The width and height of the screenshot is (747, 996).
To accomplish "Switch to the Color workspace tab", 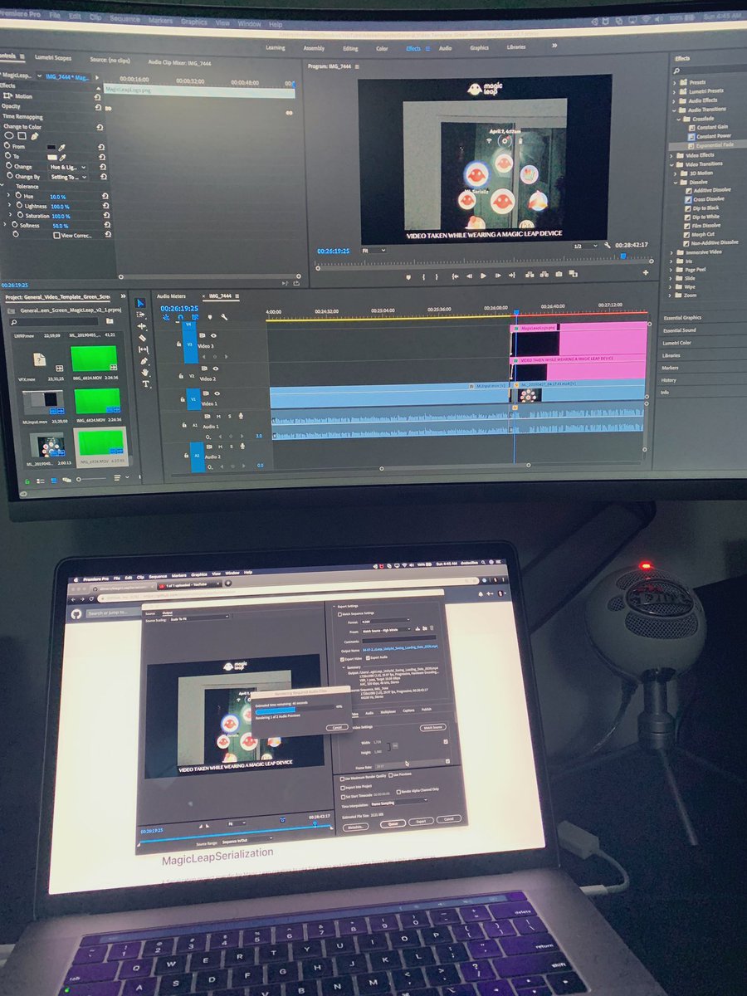I will click(382, 48).
